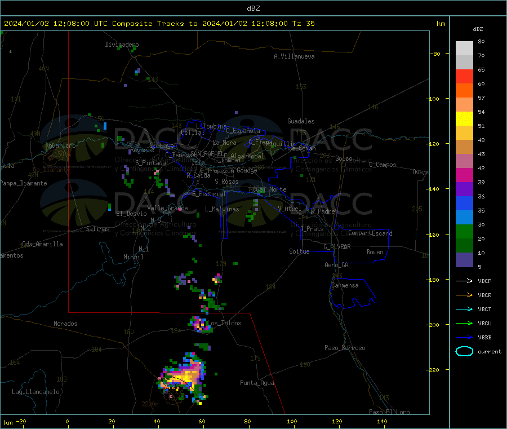Click the Punta_Agua label
507x429 pixels.
click(257, 383)
